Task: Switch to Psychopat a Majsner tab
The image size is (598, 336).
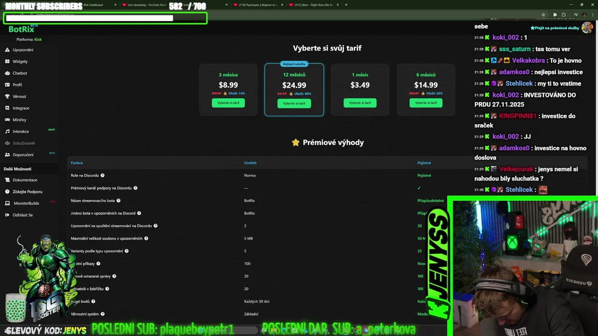Action: (258, 5)
